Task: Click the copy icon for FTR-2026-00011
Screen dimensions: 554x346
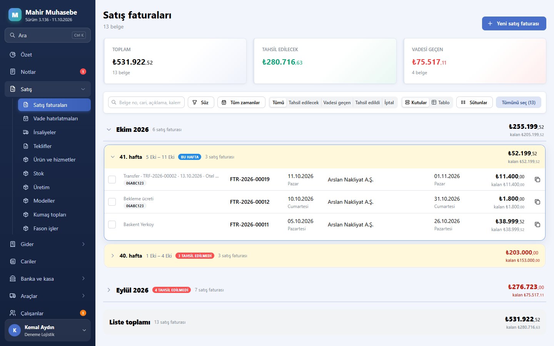Action: point(537,225)
